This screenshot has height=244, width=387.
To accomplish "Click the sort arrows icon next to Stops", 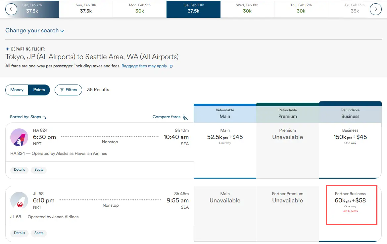I will [x=45, y=117].
